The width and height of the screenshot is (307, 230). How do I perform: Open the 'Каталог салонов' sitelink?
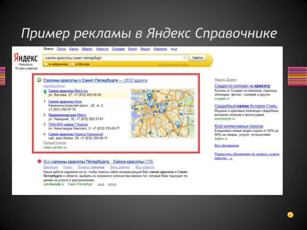pos(91,167)
